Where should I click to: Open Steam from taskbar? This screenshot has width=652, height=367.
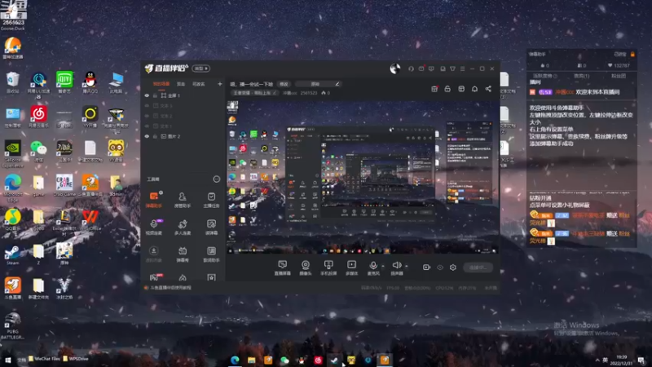tap(334, 360)
